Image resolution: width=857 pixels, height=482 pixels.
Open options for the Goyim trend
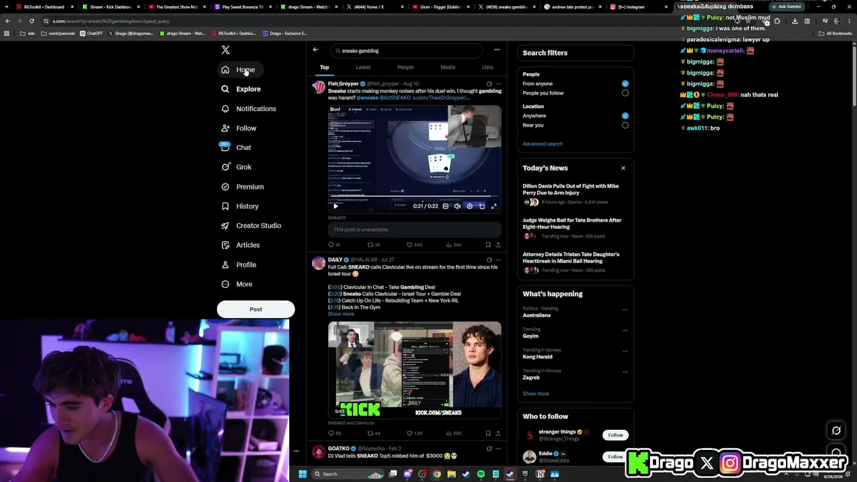point(625,331)
